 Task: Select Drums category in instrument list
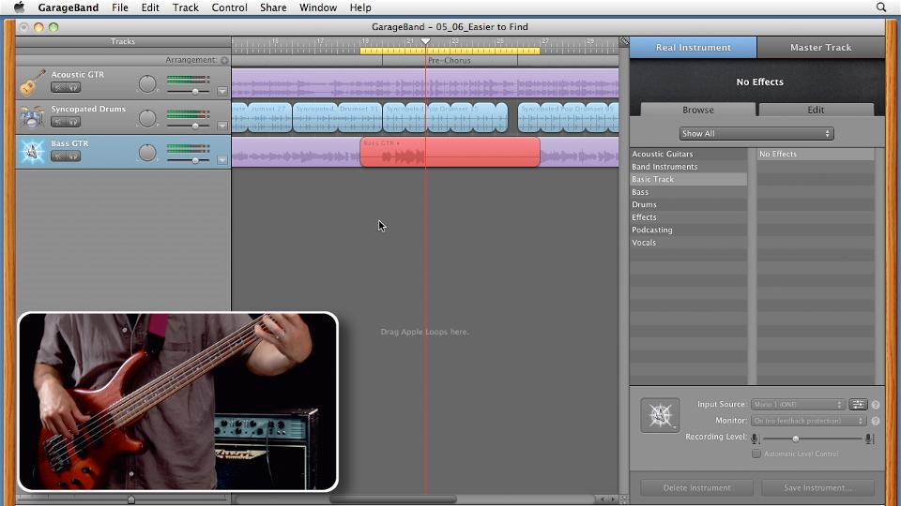pyautogui.click(x=688, y=204)
